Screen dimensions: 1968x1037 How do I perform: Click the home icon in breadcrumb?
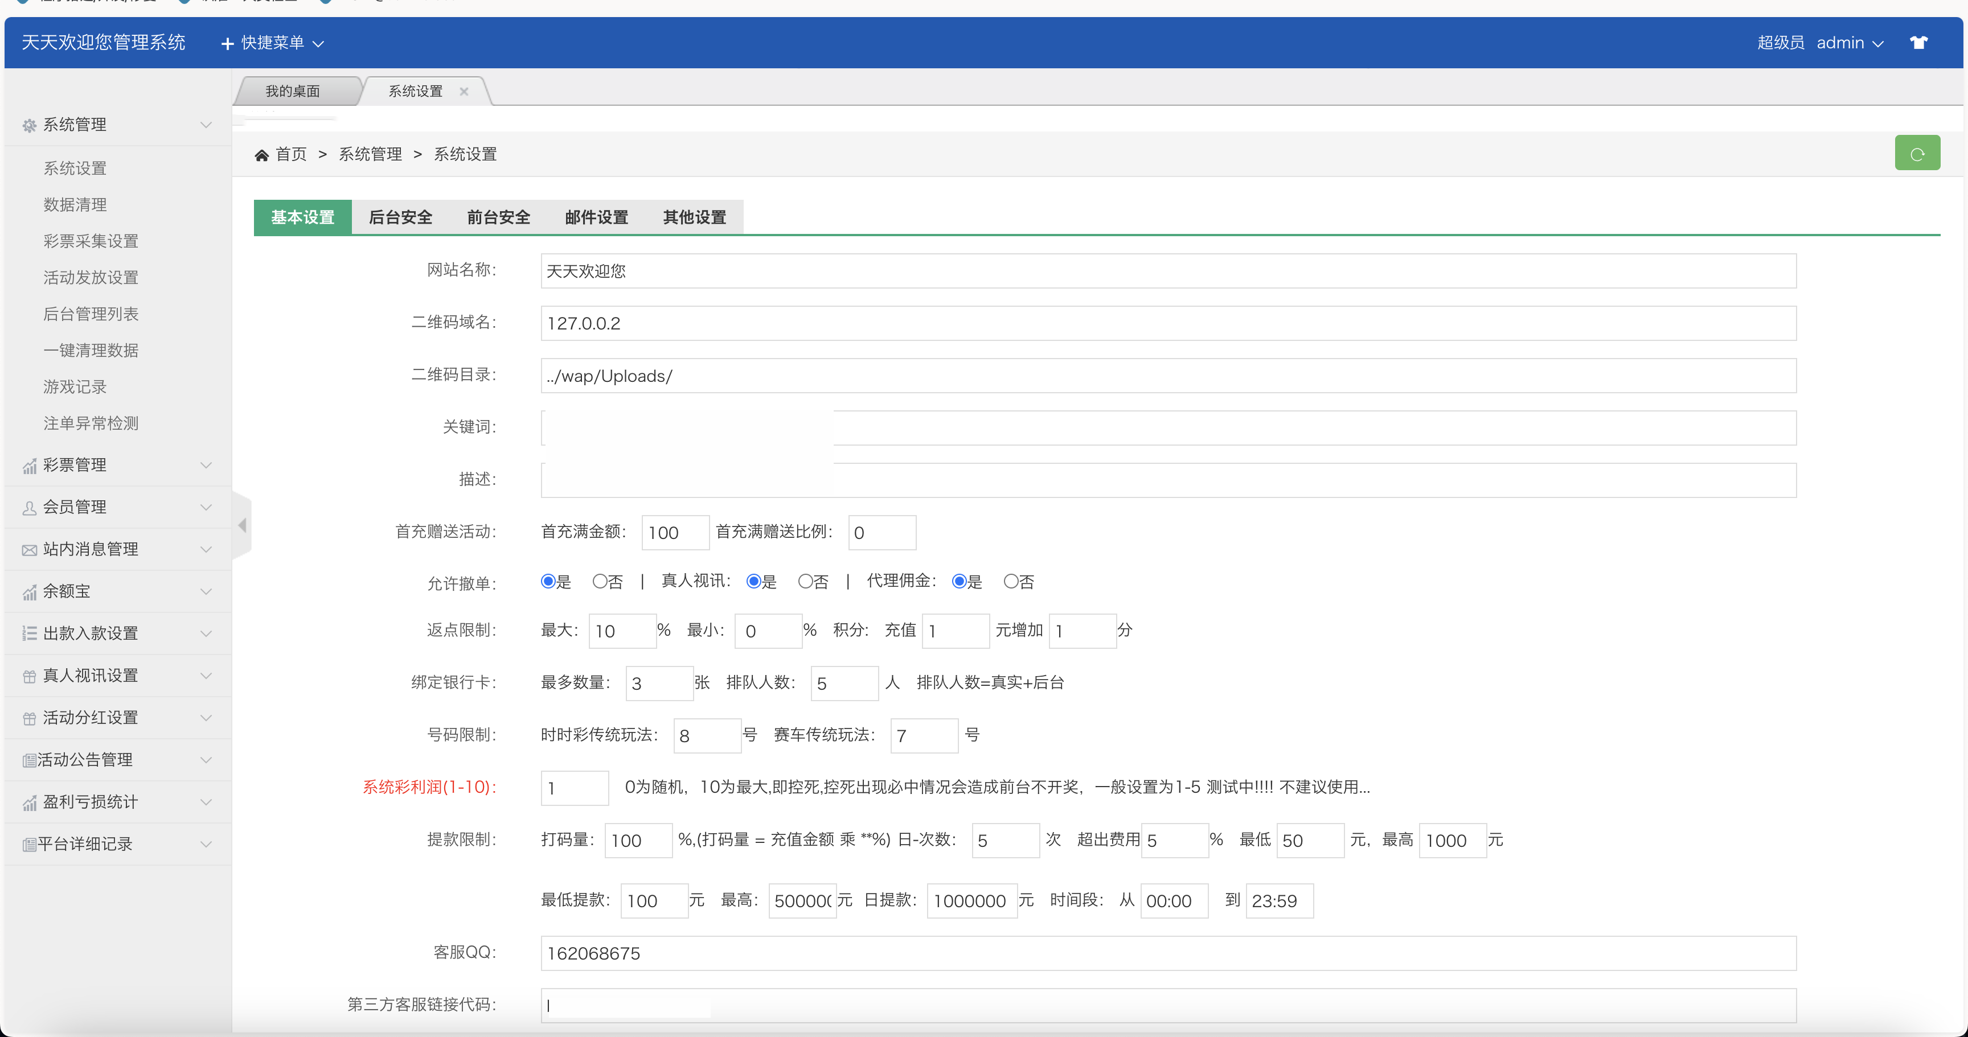[261, 155]
